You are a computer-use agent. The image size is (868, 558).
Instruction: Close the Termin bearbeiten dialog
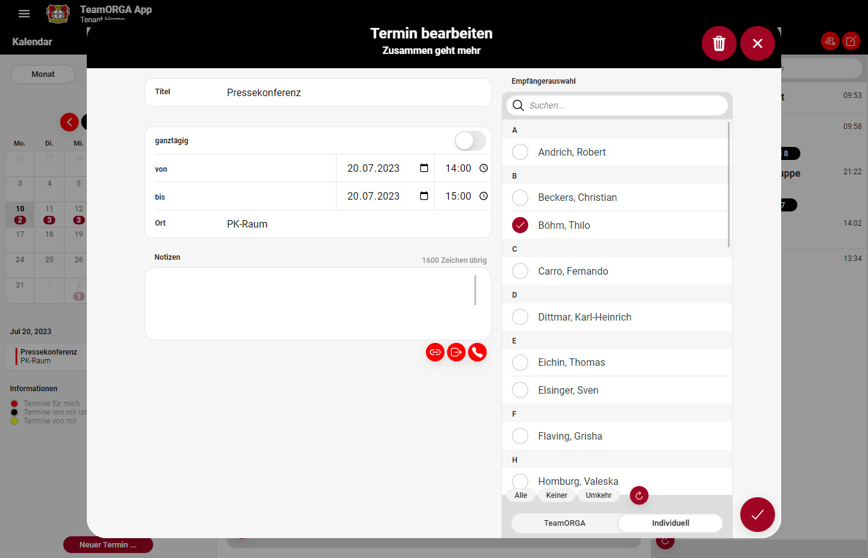click(x=757, y=43)
